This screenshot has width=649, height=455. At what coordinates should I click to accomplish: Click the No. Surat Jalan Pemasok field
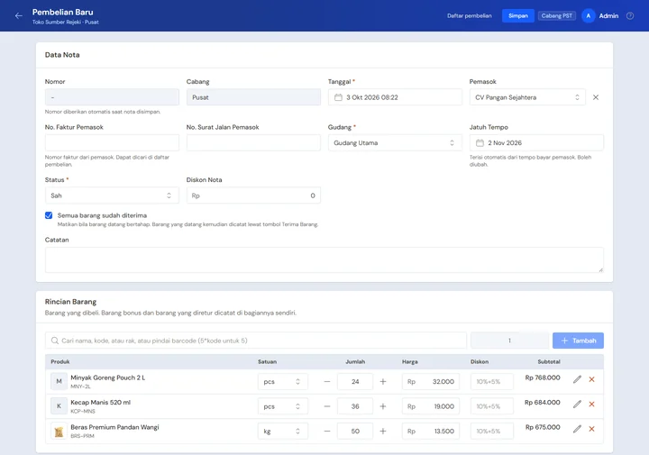point(253,142)
